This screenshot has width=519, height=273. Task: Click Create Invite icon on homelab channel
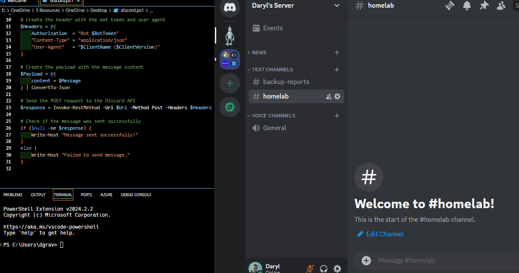[x=329, y=96]
